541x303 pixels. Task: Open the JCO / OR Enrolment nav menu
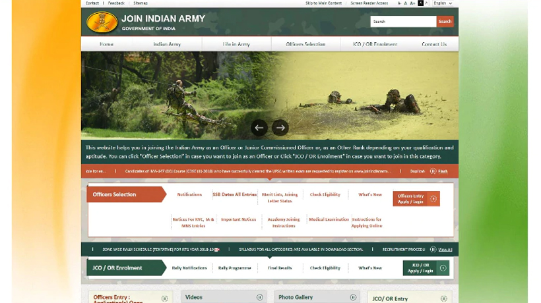(x=375, y=44)
